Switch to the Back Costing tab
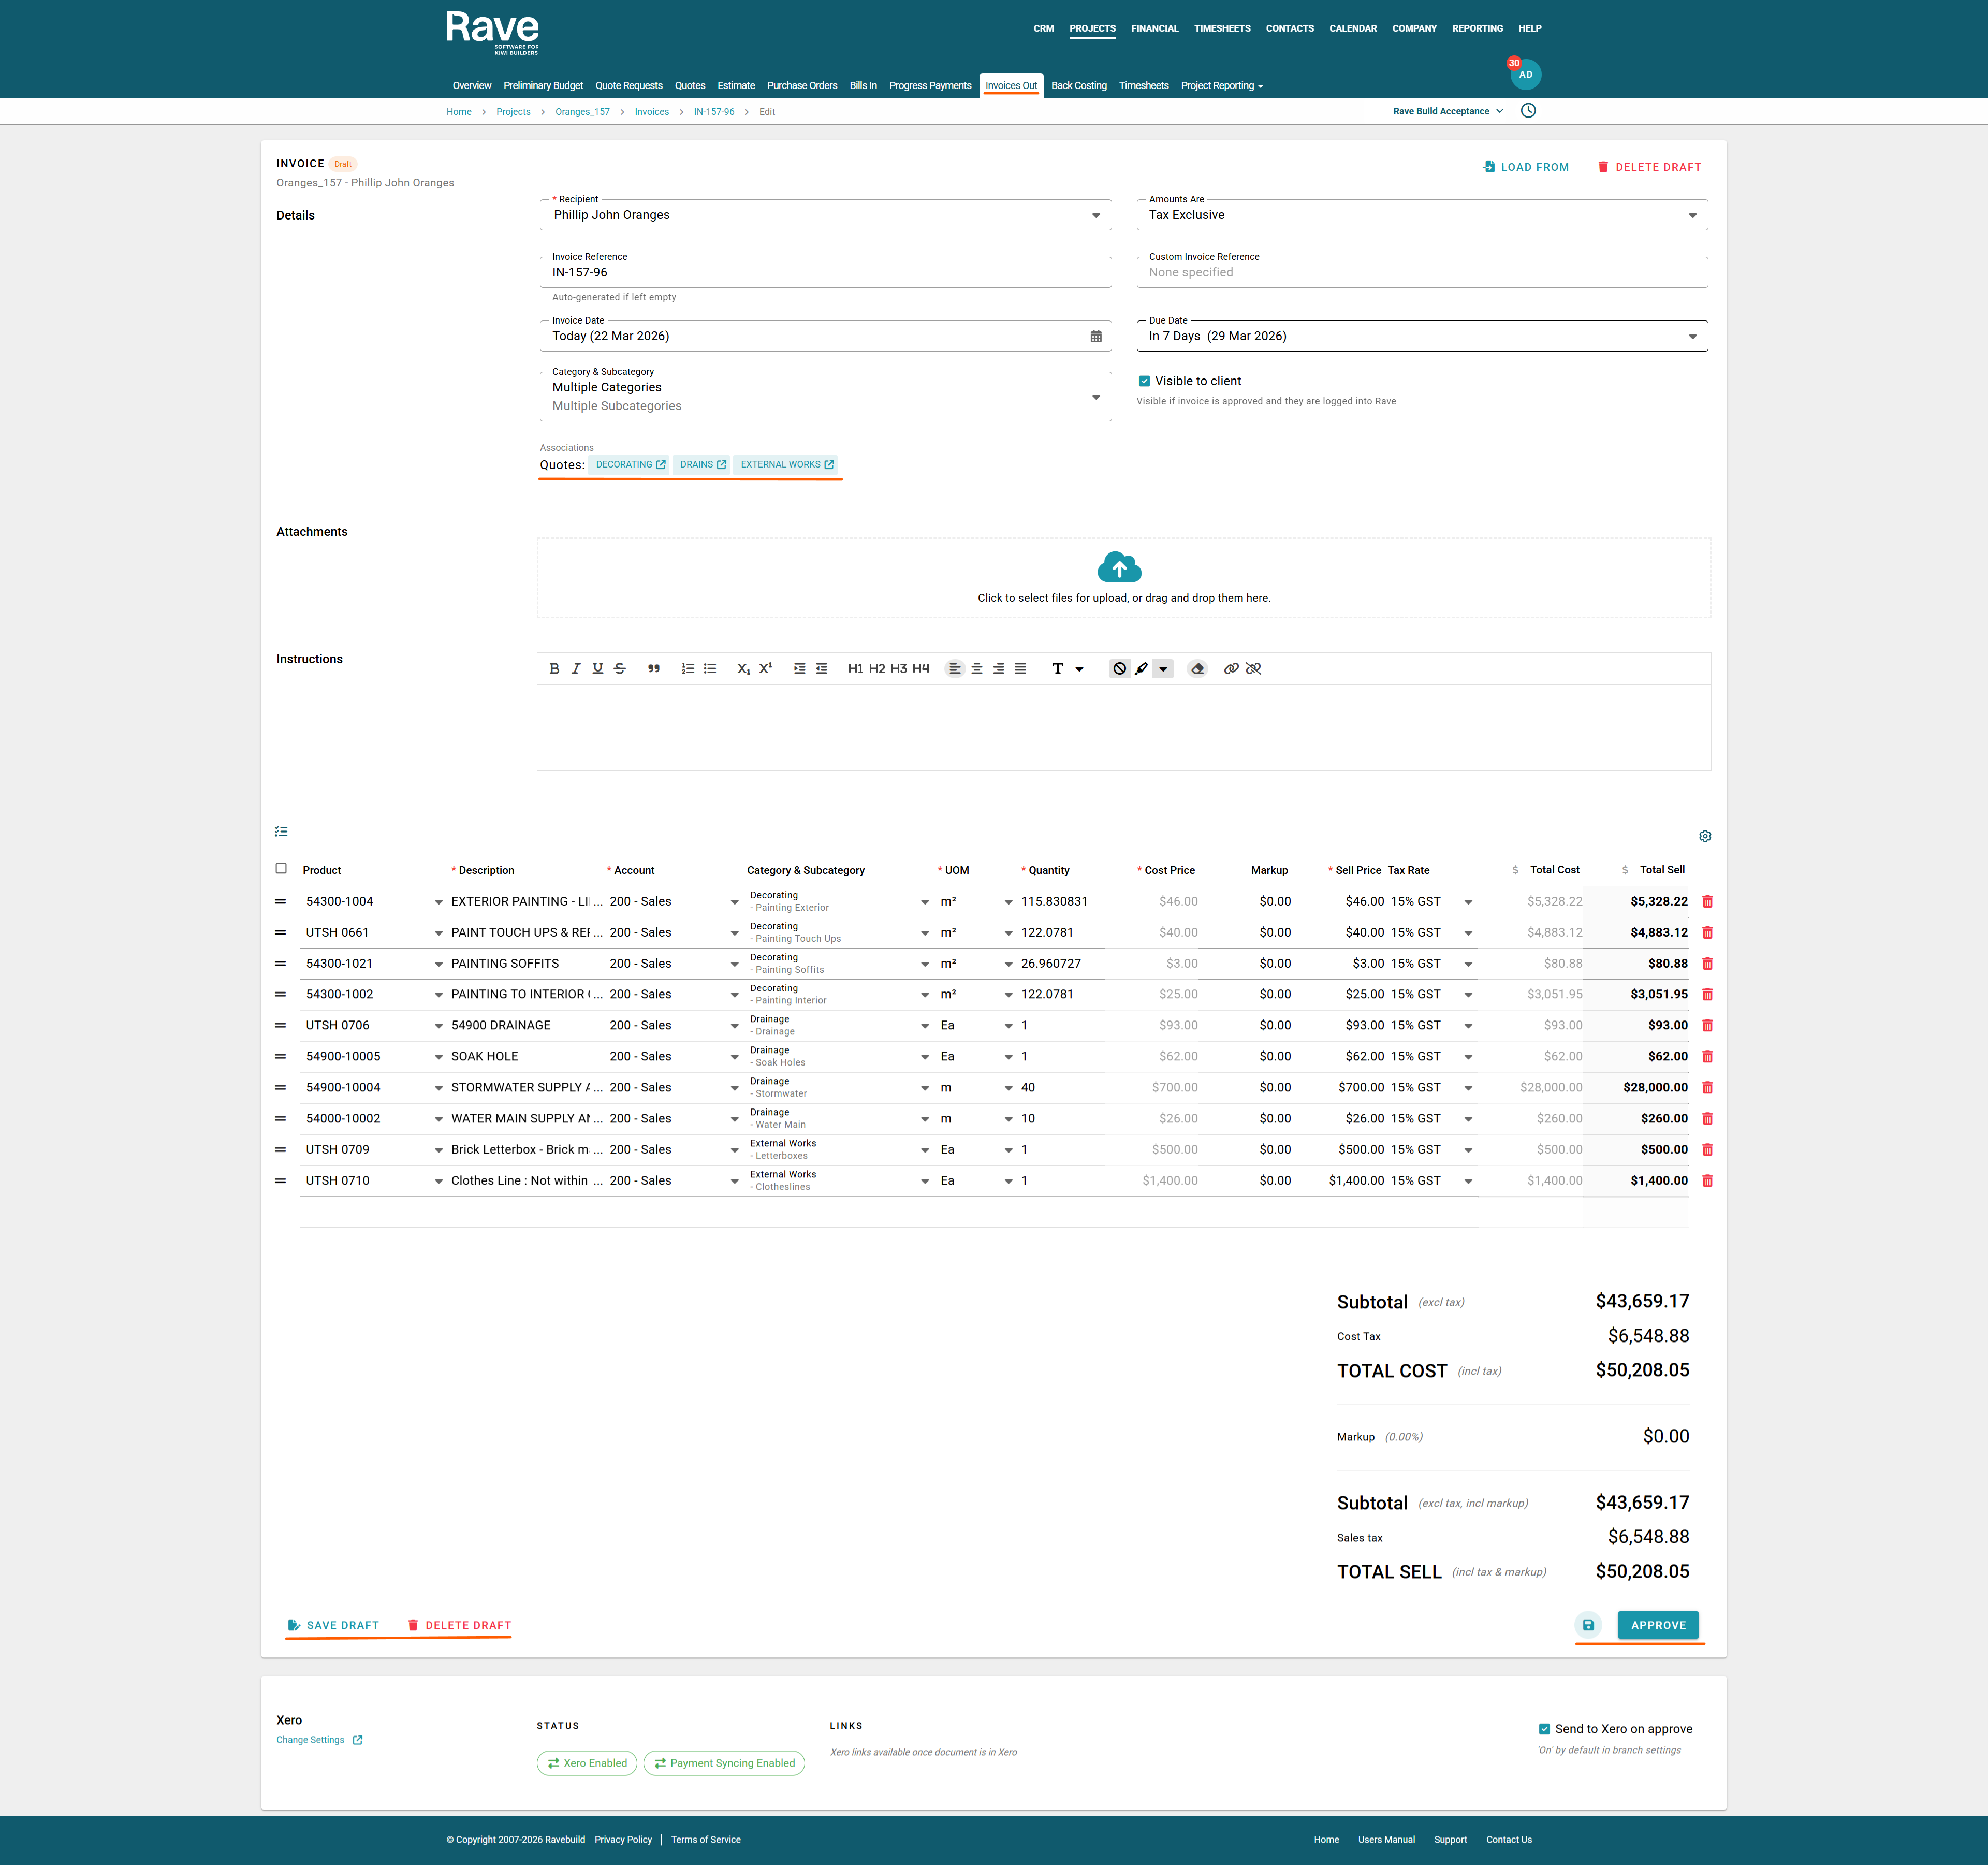 coord(1078,86)
